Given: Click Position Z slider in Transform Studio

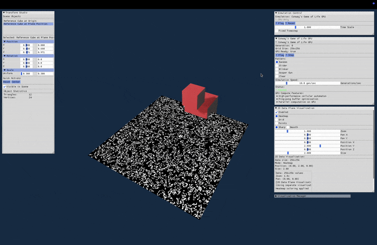Looking at the screenshot, I should point(26,52).
